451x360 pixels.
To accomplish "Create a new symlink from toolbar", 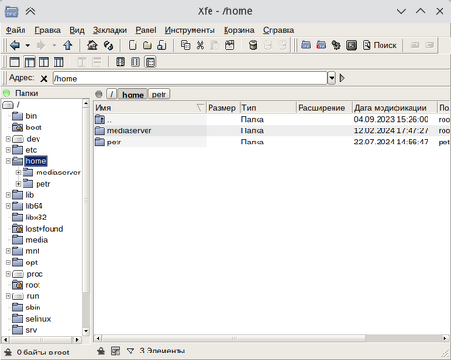I will tap(162, 46).
